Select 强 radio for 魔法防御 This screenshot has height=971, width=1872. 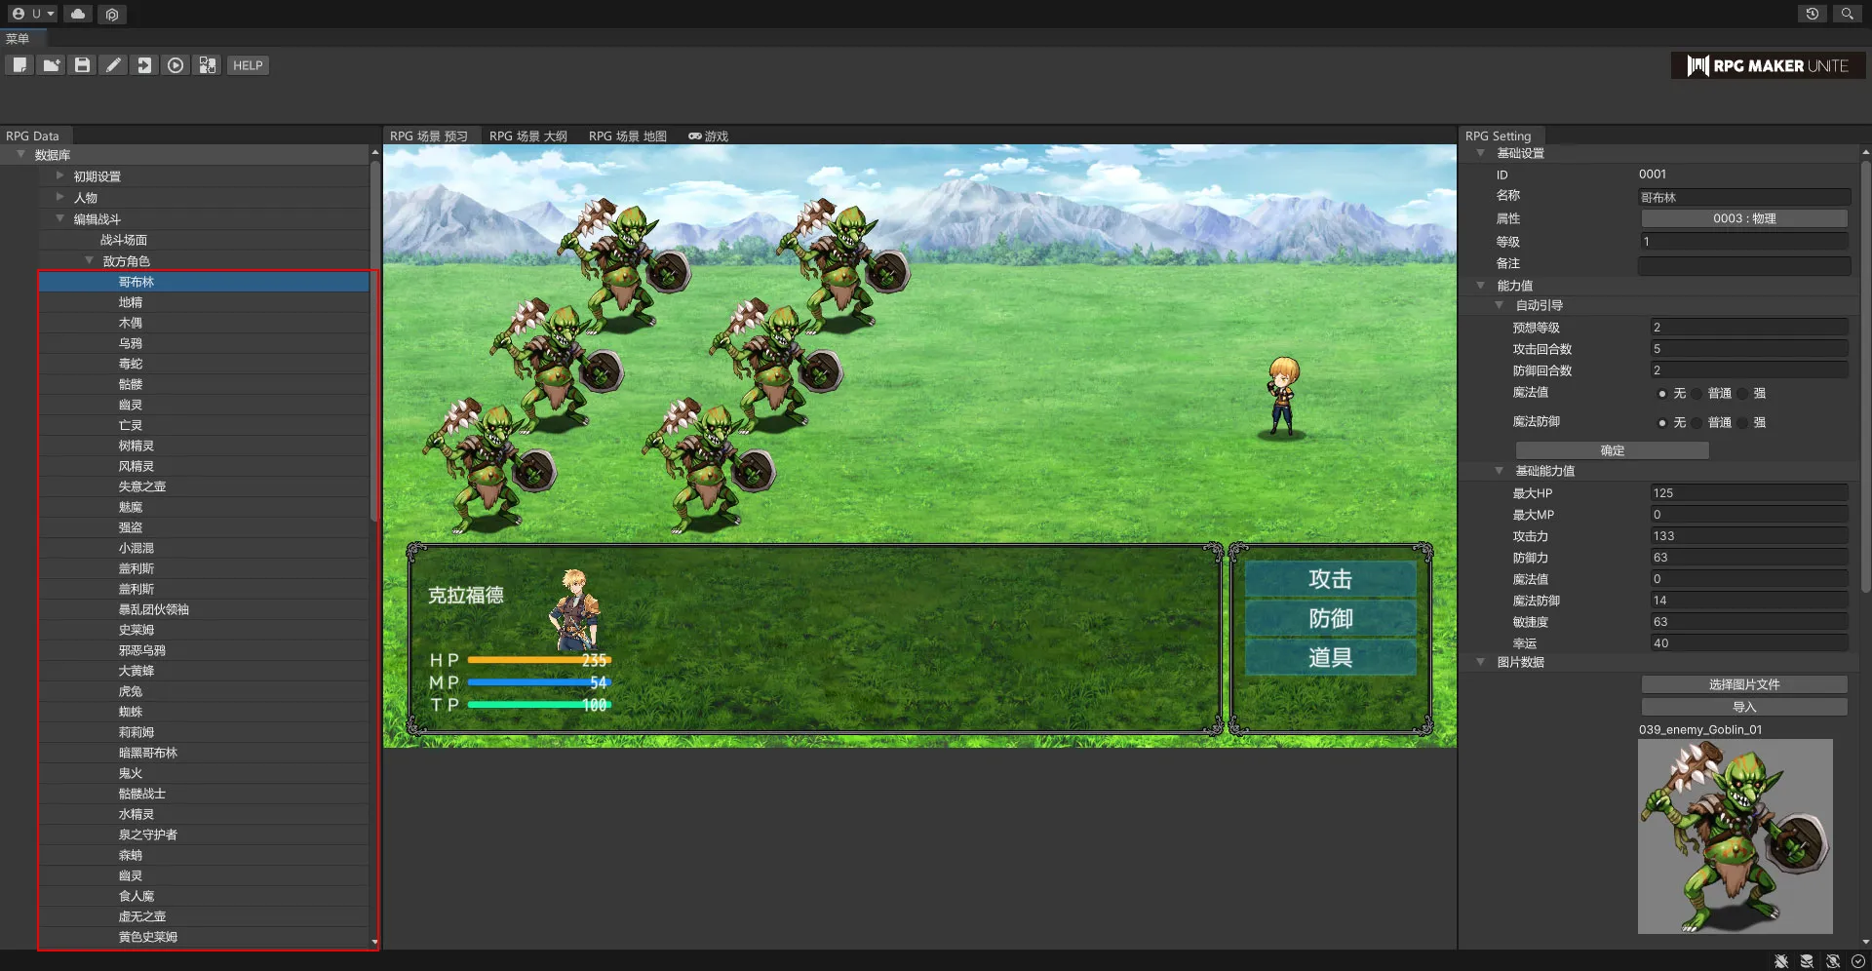tap(1743, 423)
